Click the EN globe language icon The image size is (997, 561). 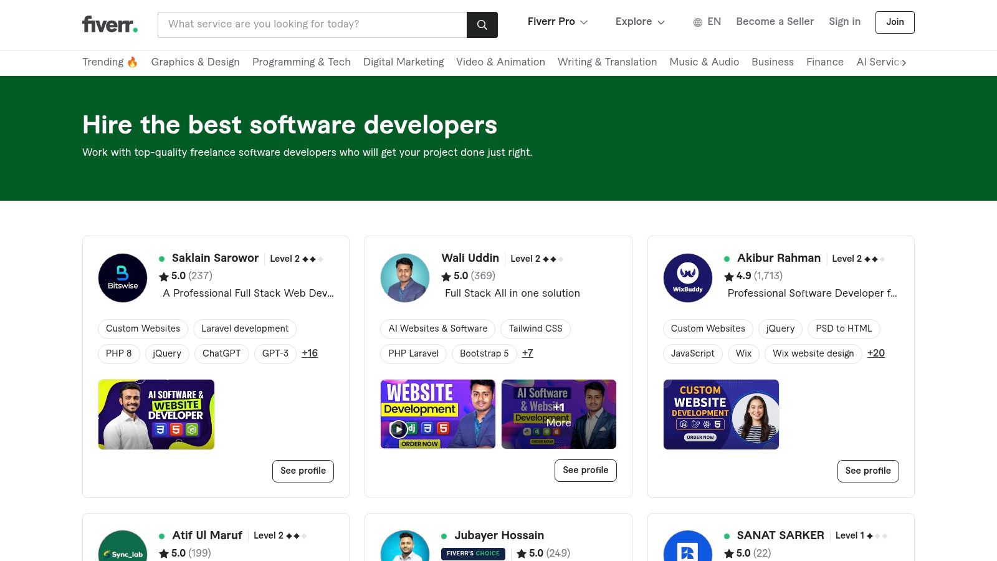[x=697, y=22]
